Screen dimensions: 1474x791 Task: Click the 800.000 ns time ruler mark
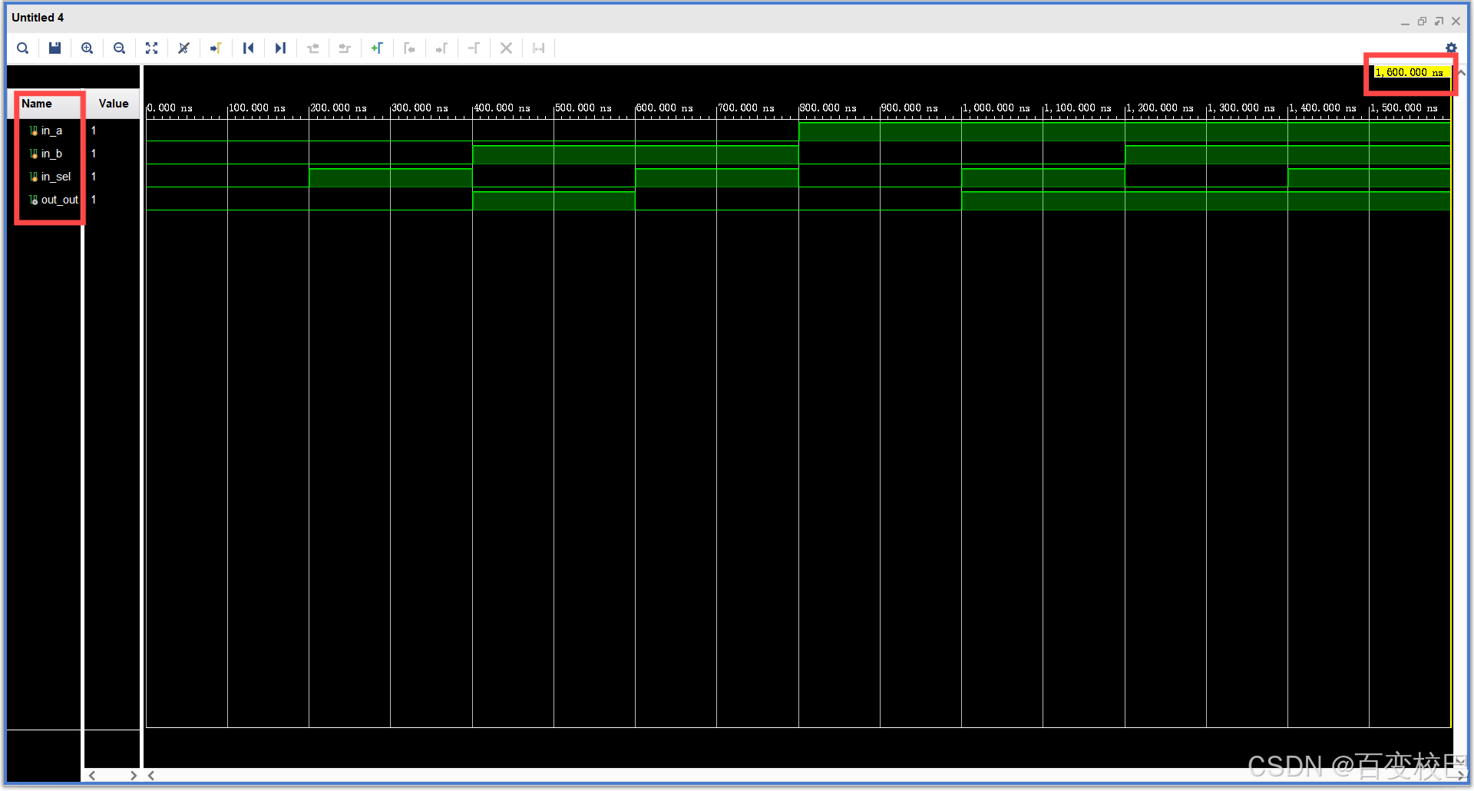point(828,108)
